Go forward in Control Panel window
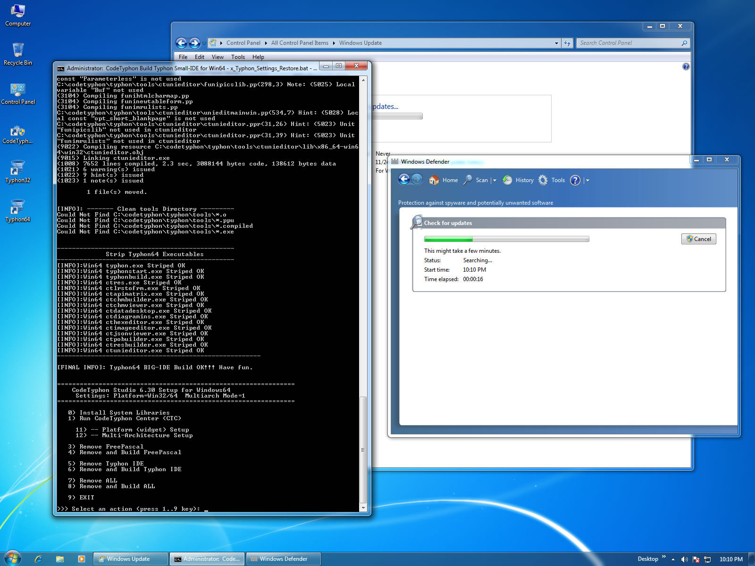Image resolution: width=755 pixels, height=566 pixels. point(194,43)
